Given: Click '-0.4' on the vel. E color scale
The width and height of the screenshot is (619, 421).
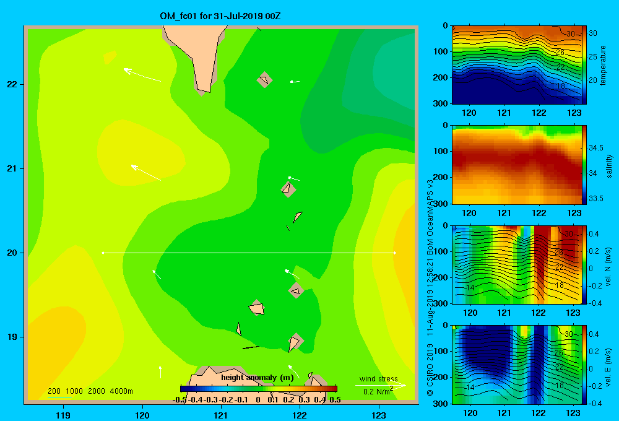Looking at the screenshot, I should 595,403.
